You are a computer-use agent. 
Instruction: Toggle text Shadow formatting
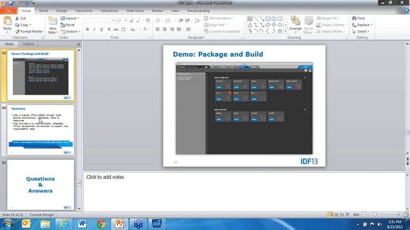[109, 29]
